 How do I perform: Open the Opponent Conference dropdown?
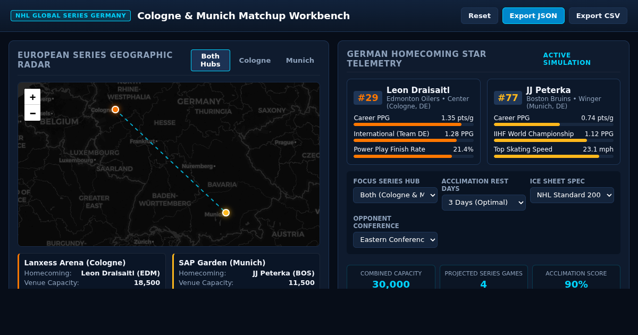395,240
